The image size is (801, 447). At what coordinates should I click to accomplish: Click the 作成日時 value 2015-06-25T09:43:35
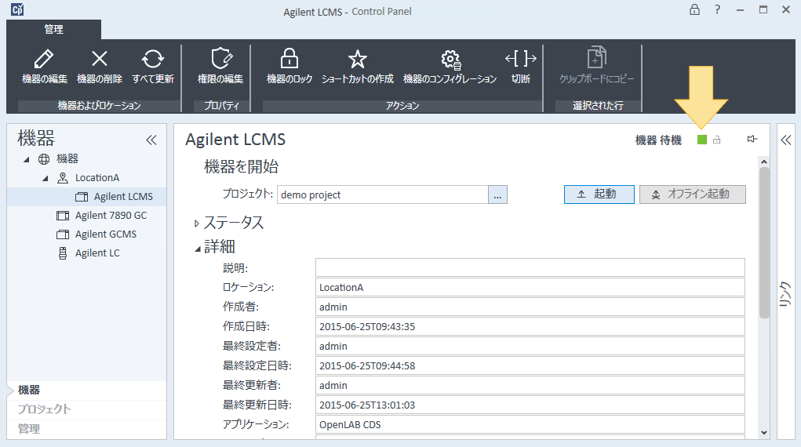pos(367,327)
